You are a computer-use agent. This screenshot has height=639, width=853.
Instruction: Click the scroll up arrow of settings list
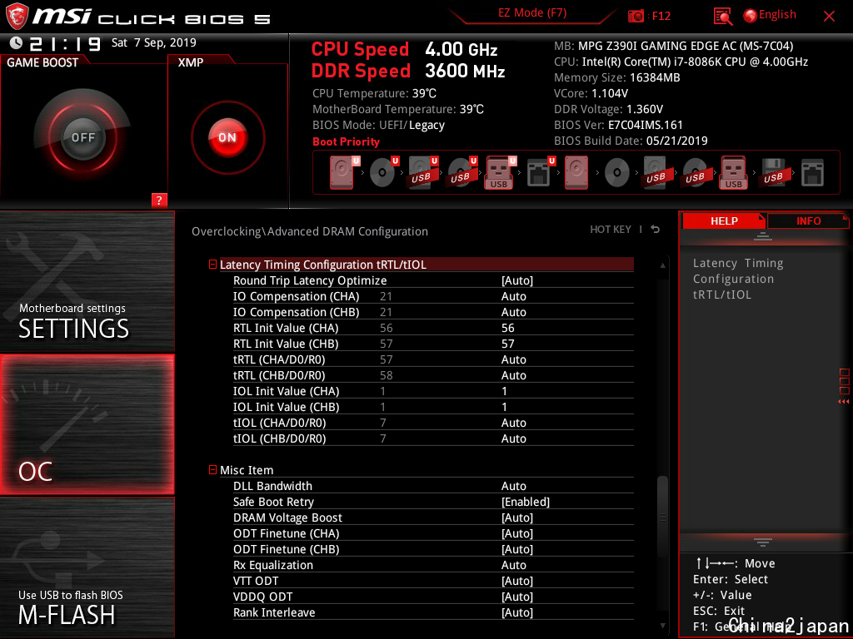[x=662, y=265]
